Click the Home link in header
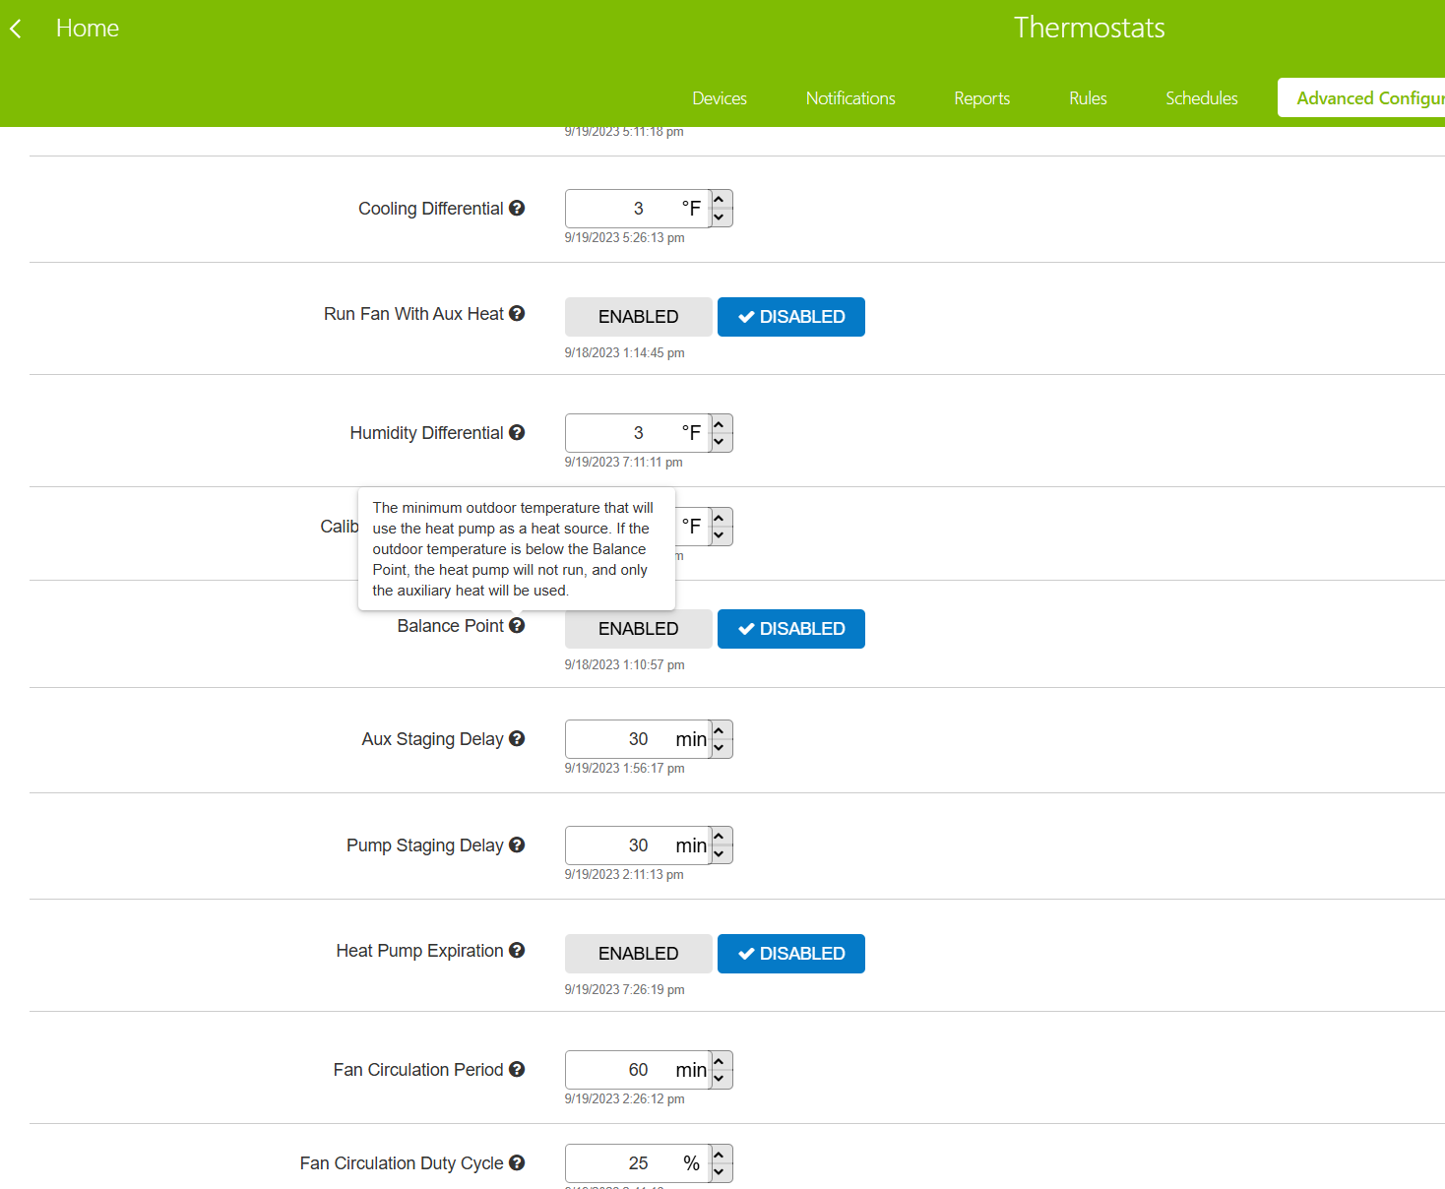 click(88, 29)
